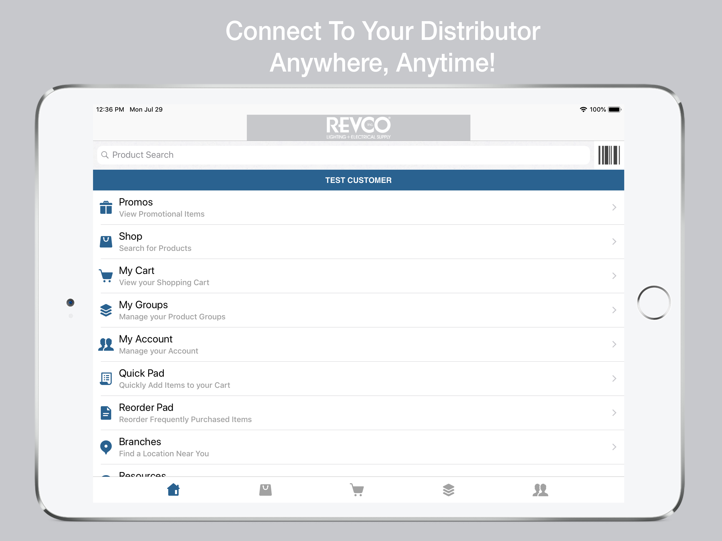
Task: Expand the My Cart row chevron
Action: [614, 276]
